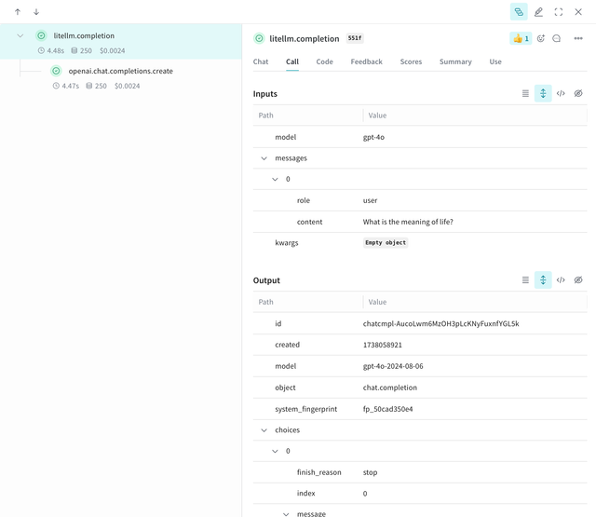Add a note with the comment bubble icon
The width and height of the screenshot is (596, 517).
click(x=557, y=38)
